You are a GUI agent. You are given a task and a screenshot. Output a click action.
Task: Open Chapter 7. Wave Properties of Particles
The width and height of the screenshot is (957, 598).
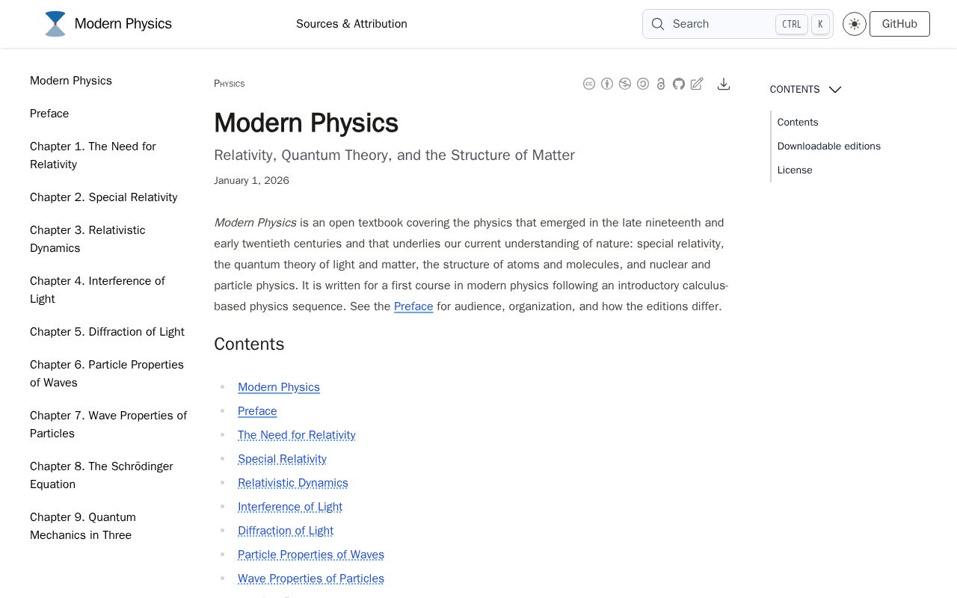click(108, 425)
